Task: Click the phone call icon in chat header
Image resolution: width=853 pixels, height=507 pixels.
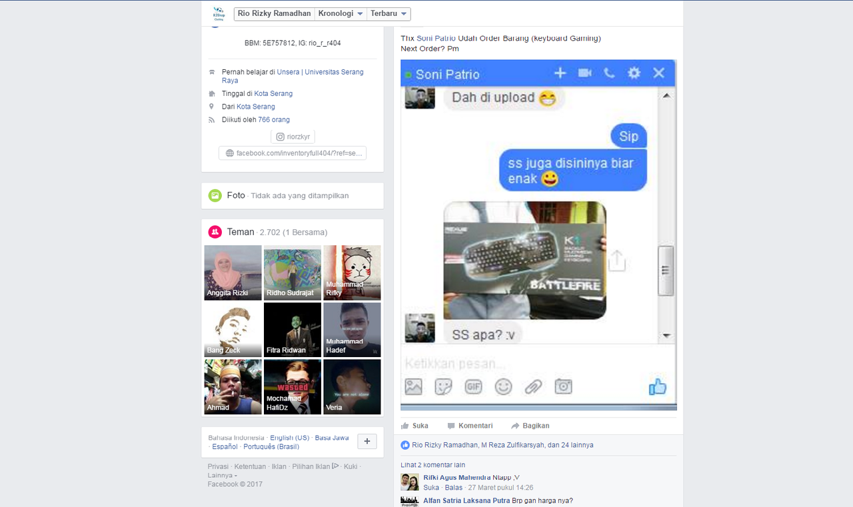Action: tap(609, 73)
